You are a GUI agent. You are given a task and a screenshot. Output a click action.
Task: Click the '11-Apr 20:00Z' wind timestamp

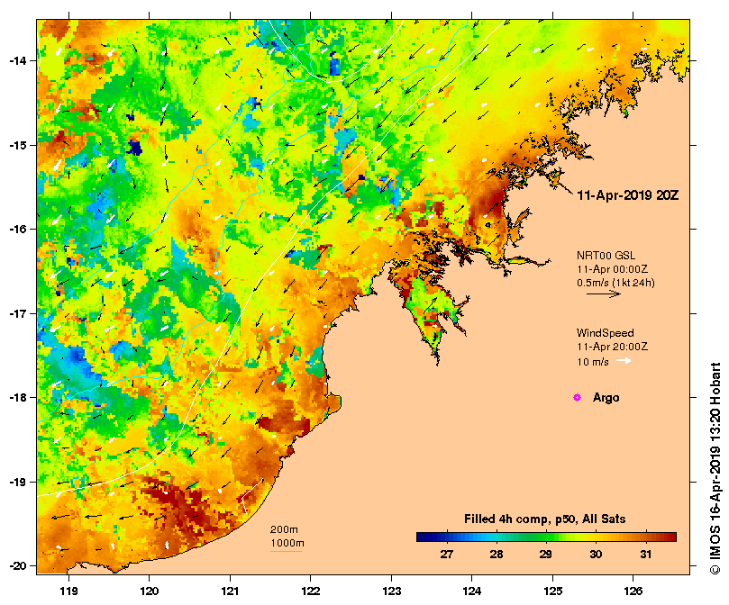(x=612, y=347)
